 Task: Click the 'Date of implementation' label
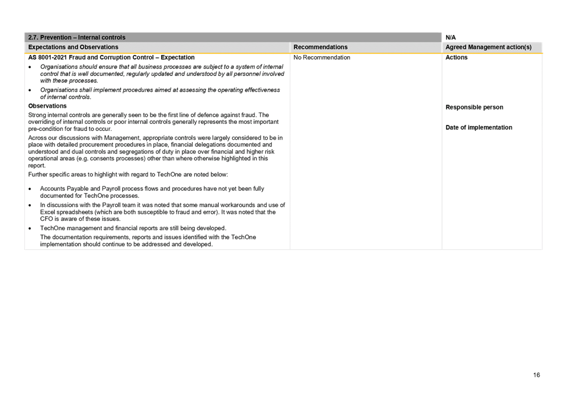click(x=479, y=127)
